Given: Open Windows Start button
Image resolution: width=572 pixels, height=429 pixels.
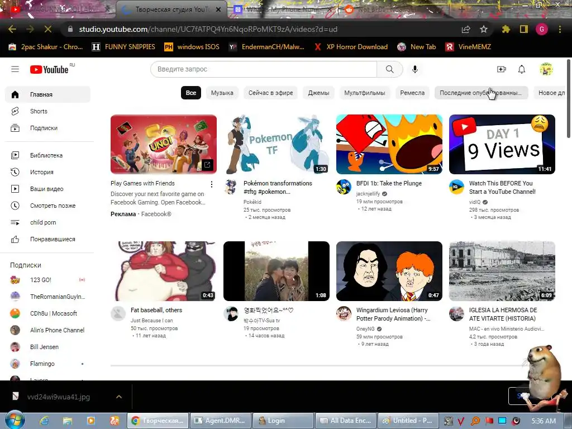Looking at the screenshot, I should click(x=15, y=420).
